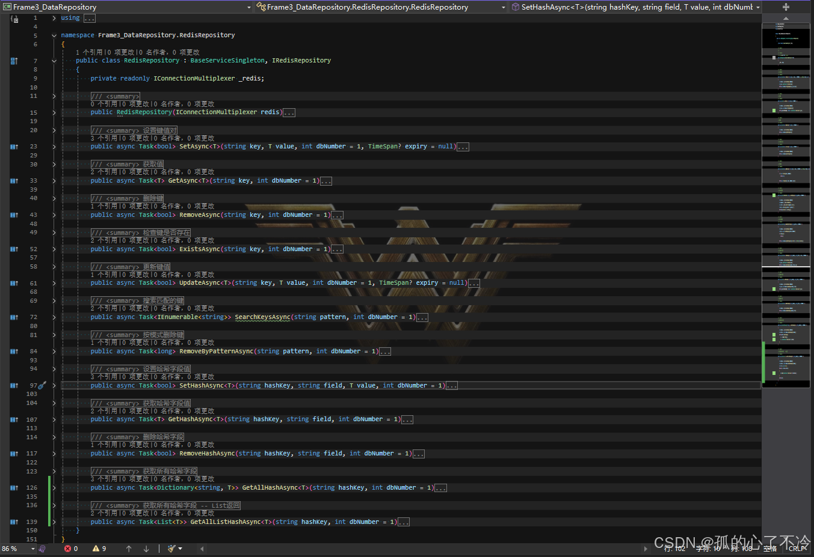The height and width of the screenshot is (557, 814).
Task: Click inheritance margin icon beside RedisRepository class line
Action: pos(14,61)
